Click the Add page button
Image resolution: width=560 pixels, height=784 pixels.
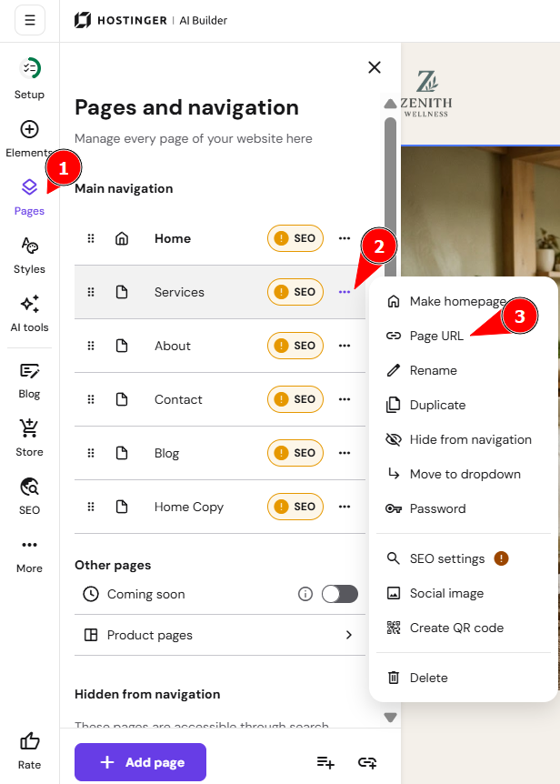coord(140,762)
